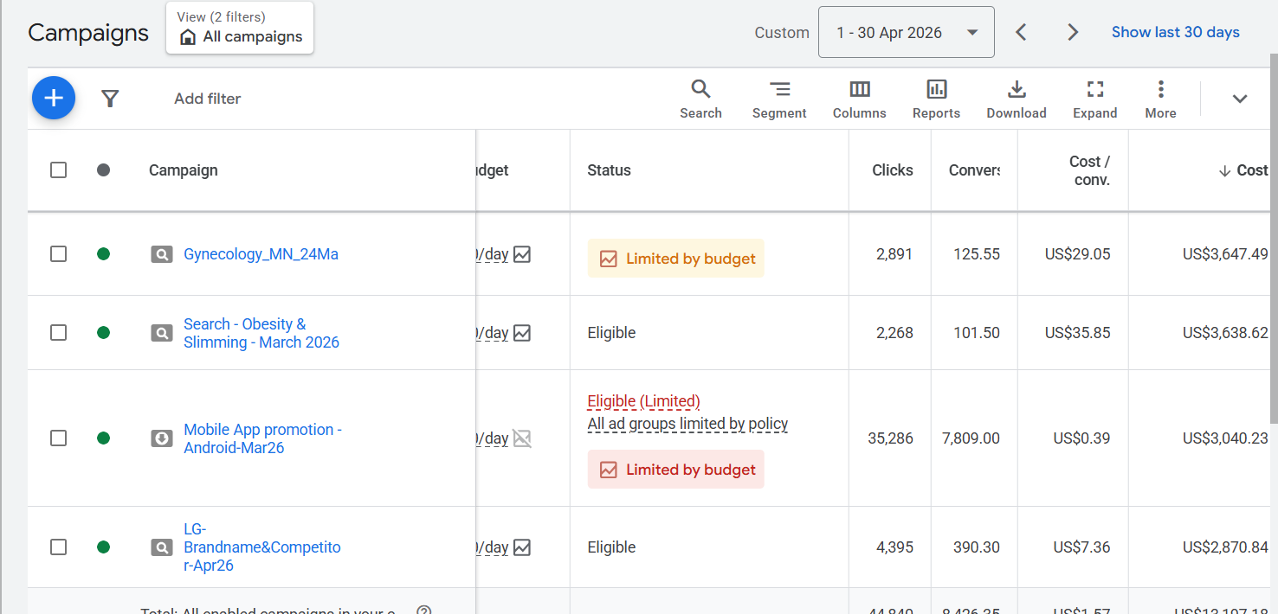Select the Search - Obesity & Slimming row checkbox
1278x614 pixels.
pyautogui.click(x=58, y=333)
